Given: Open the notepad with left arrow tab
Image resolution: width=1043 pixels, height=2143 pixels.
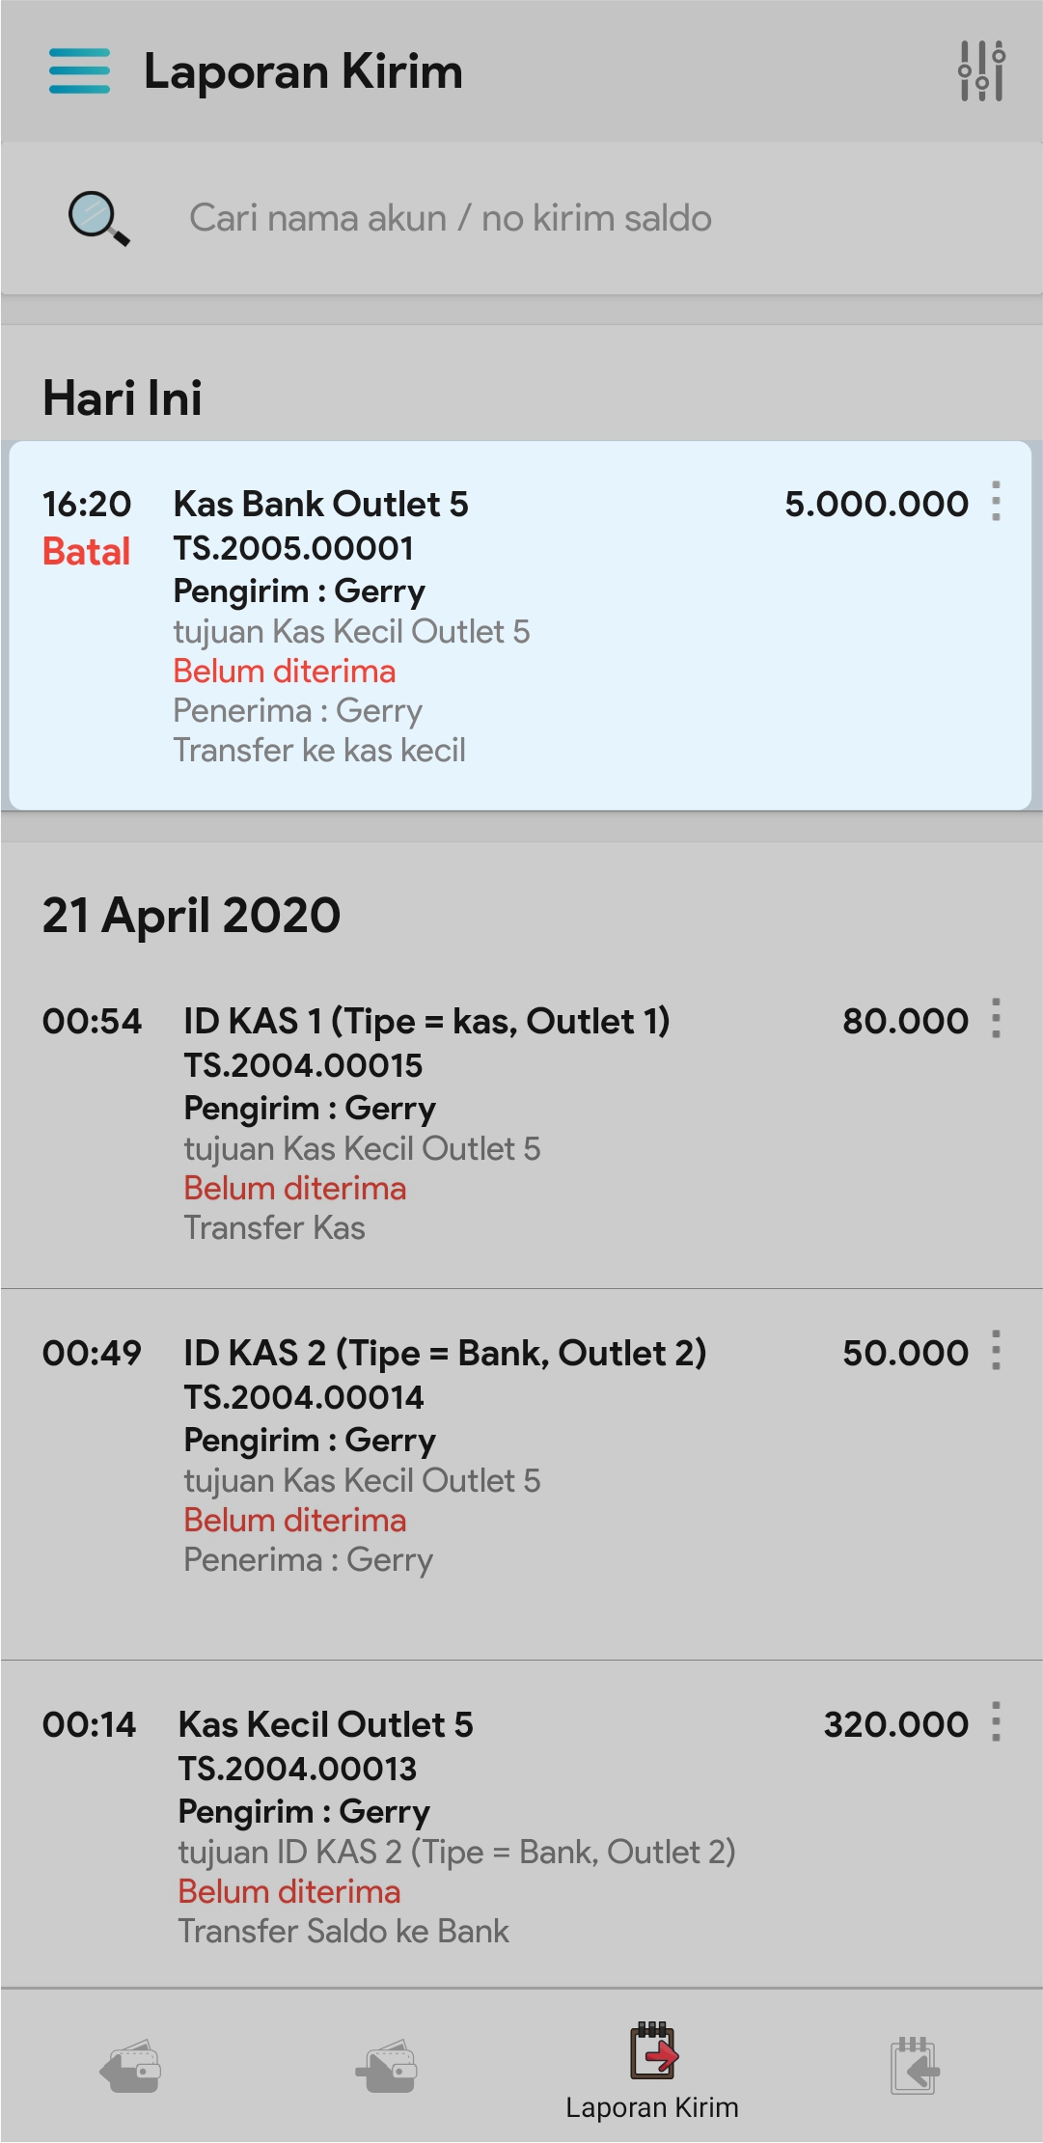Looking at the screenshot, I should tap(914, 2068).
